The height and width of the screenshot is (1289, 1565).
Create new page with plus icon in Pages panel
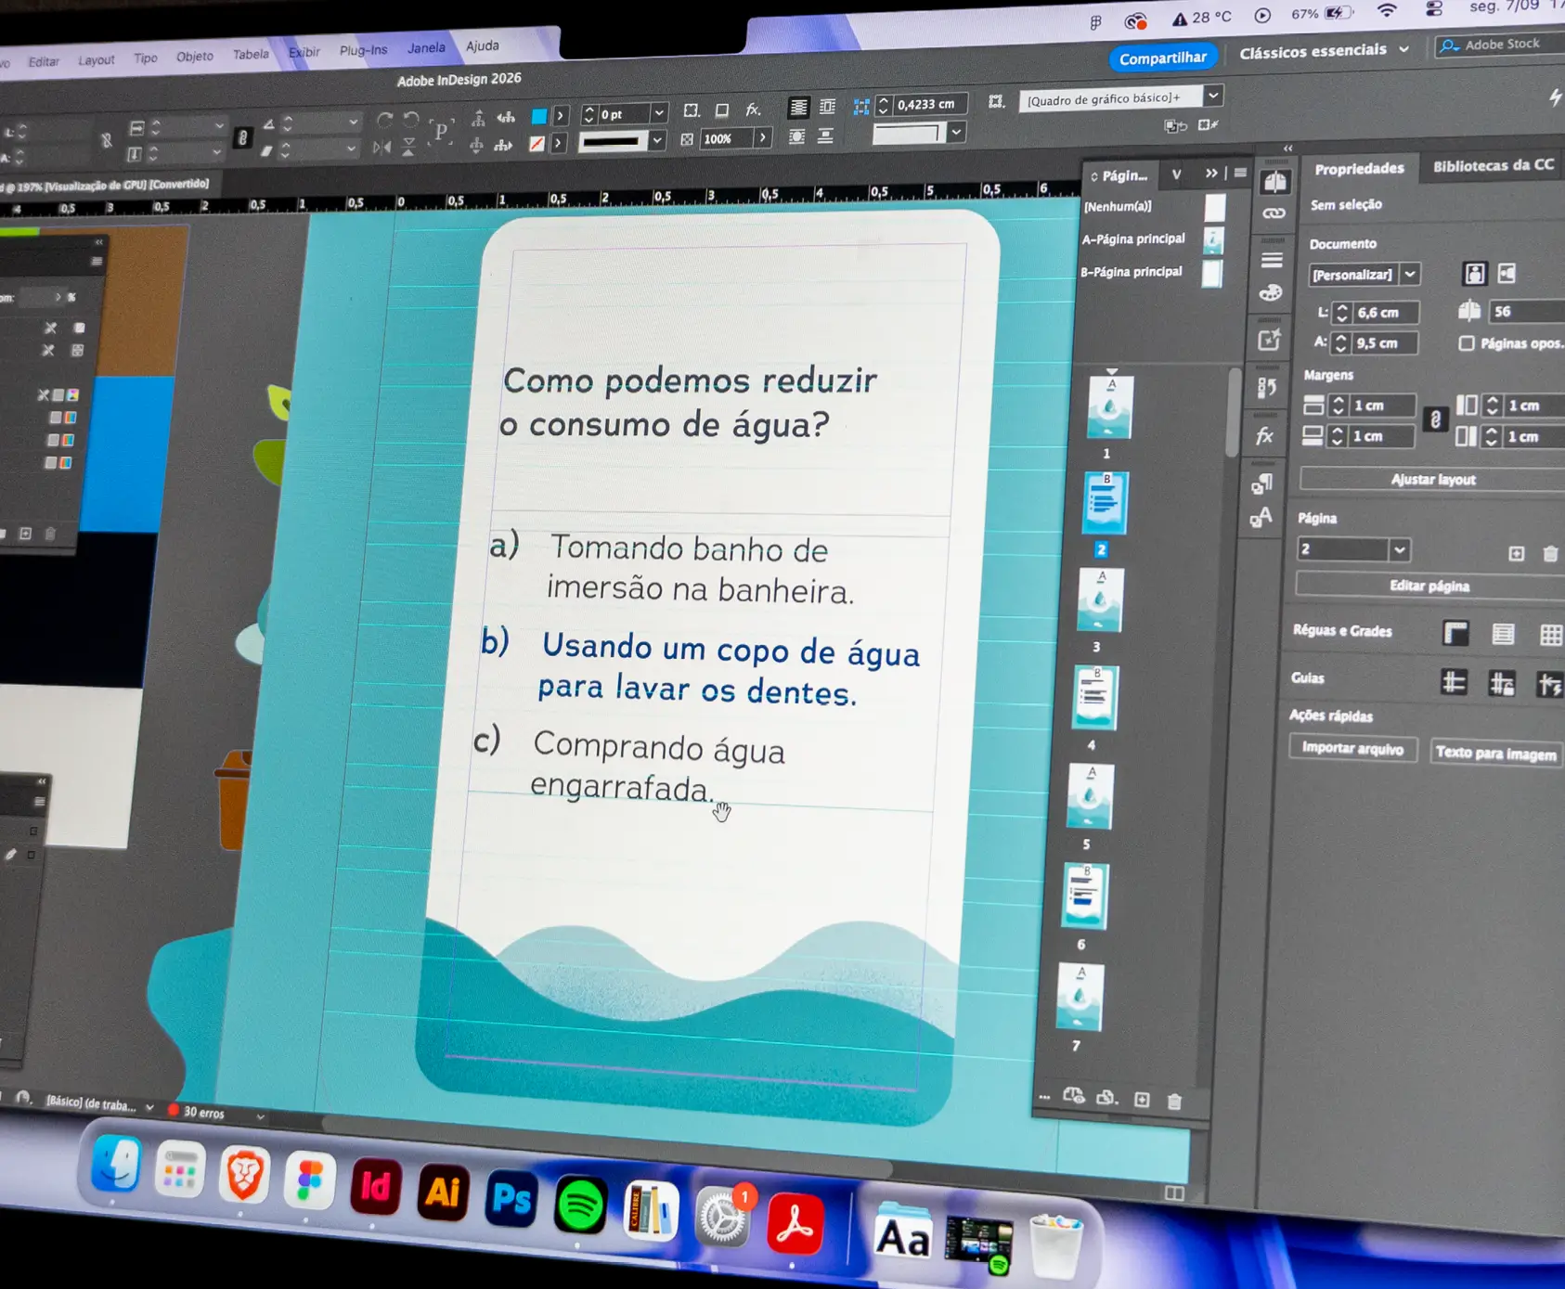[x=1142, y=1100]
